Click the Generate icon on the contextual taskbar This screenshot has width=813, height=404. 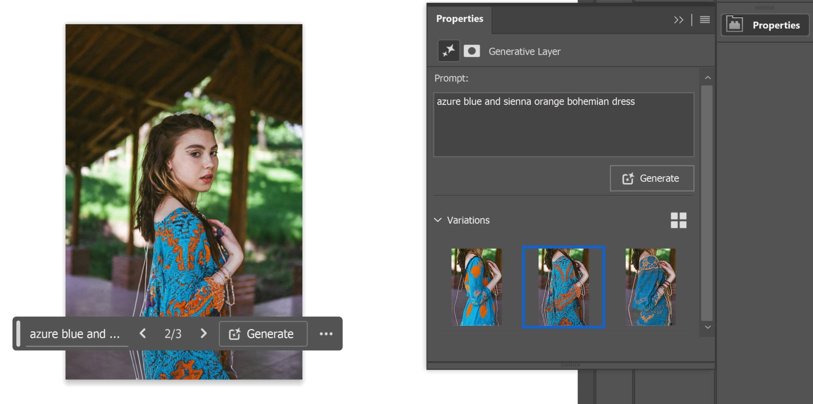coord(235,334)
